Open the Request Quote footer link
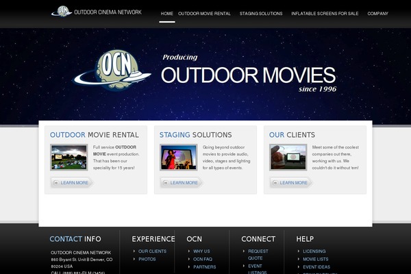411x274 pixels. point(258,255)
